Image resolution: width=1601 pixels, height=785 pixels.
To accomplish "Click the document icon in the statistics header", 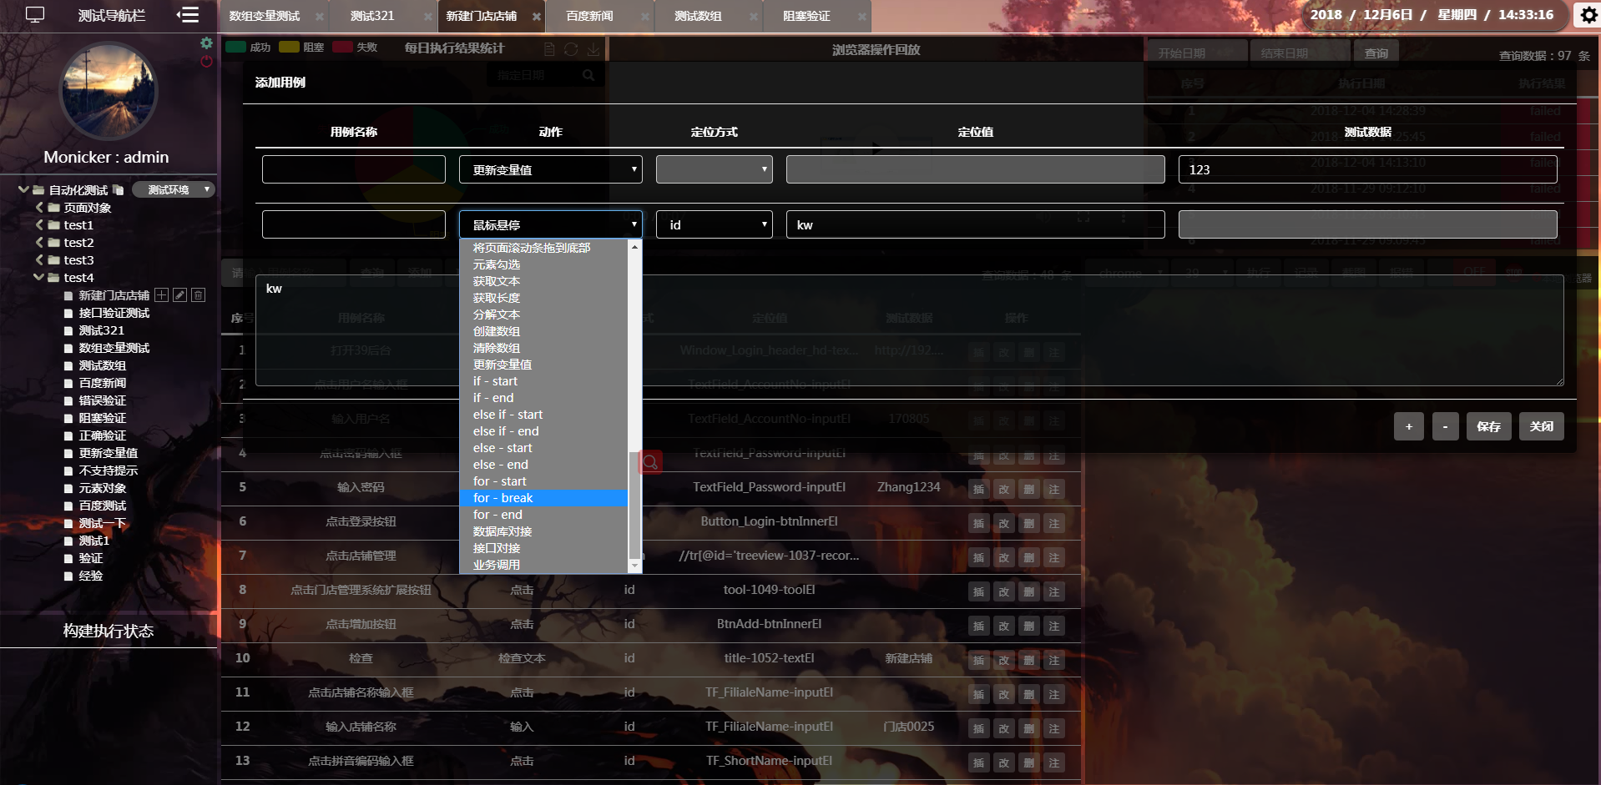I will coord(548,49).
